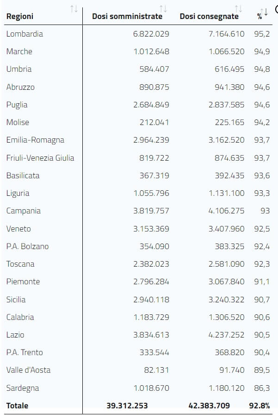Click Lazio's delivered doses value 4.237.252
The image size is (278, 419).
point(226,335)
